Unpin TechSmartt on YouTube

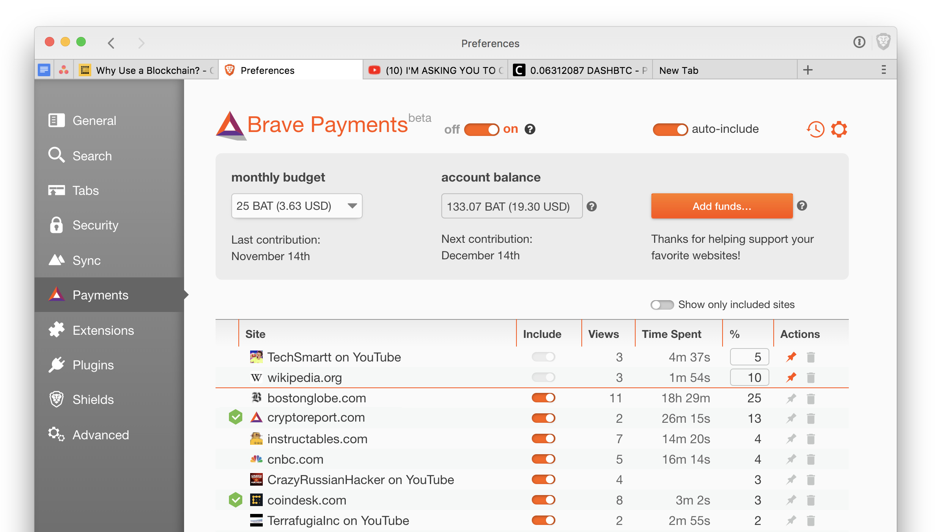pyautogui.click(x=791, y=357)
